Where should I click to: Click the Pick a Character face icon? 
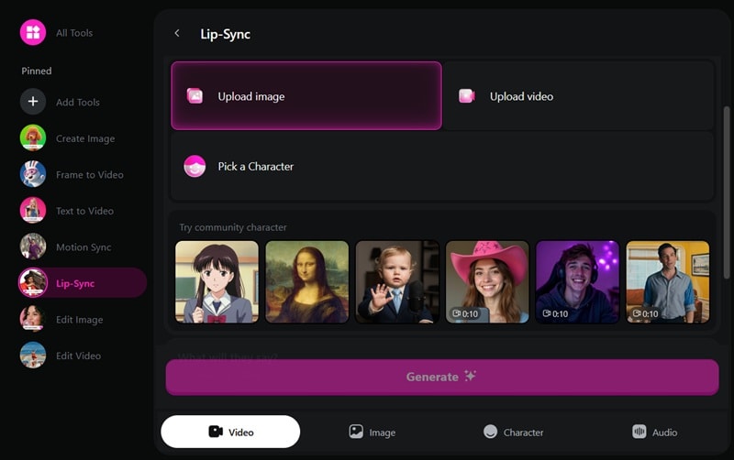tap(195, 166)
